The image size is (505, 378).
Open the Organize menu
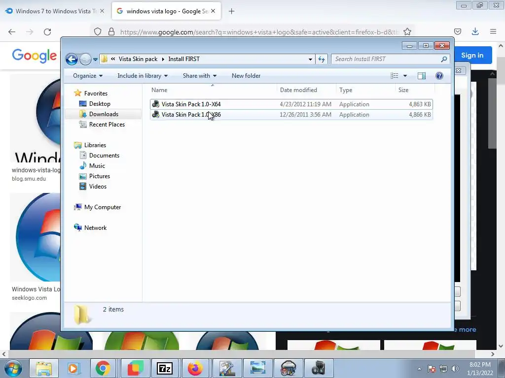click(x=88, y=76)
